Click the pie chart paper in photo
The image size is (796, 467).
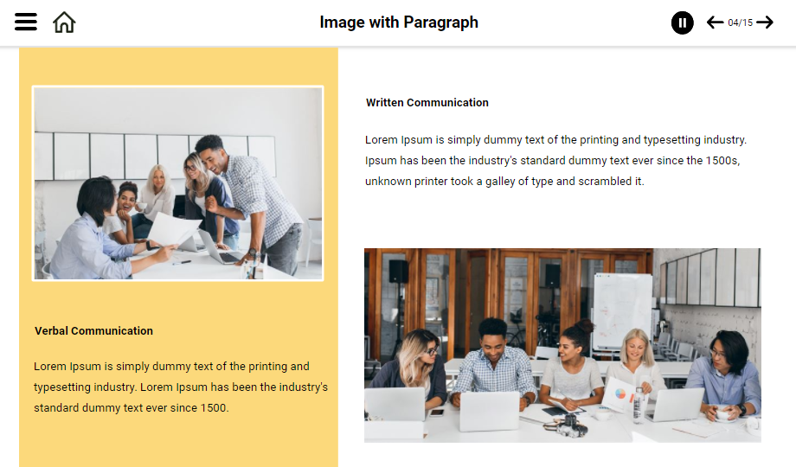619,393
